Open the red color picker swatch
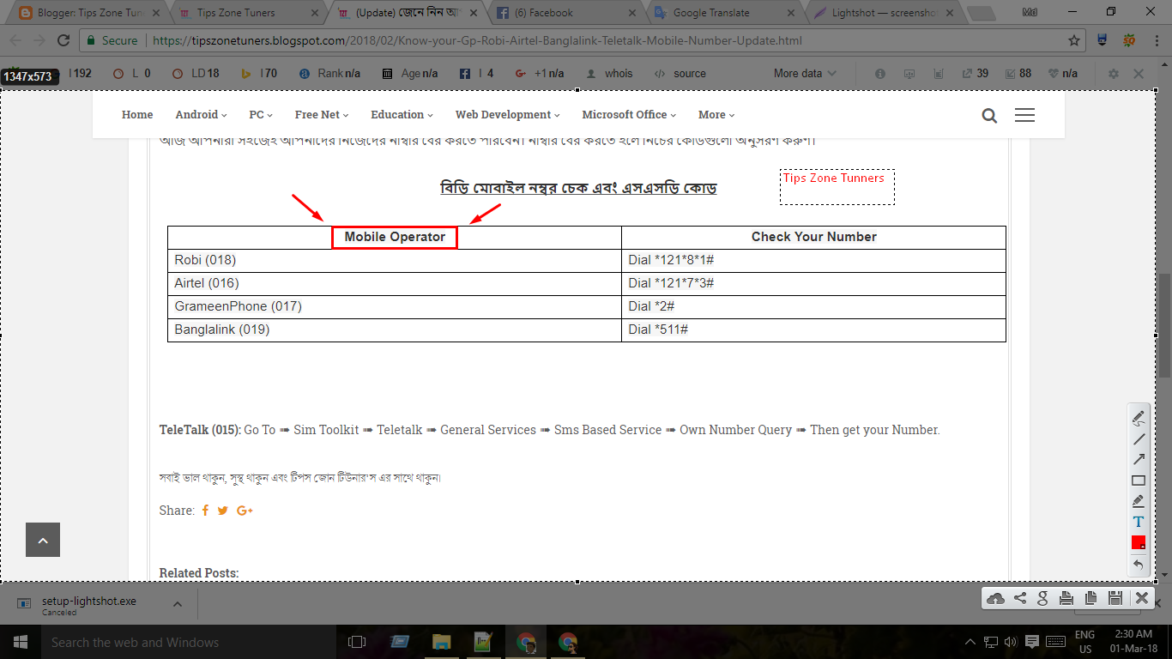This screenshot has height=659, width=1172. tap(1139, 542)
